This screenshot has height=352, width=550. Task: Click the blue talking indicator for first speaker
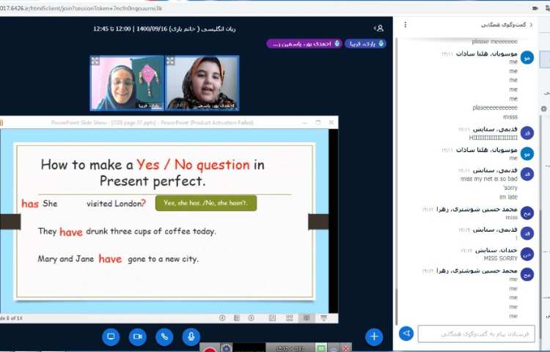365,43
